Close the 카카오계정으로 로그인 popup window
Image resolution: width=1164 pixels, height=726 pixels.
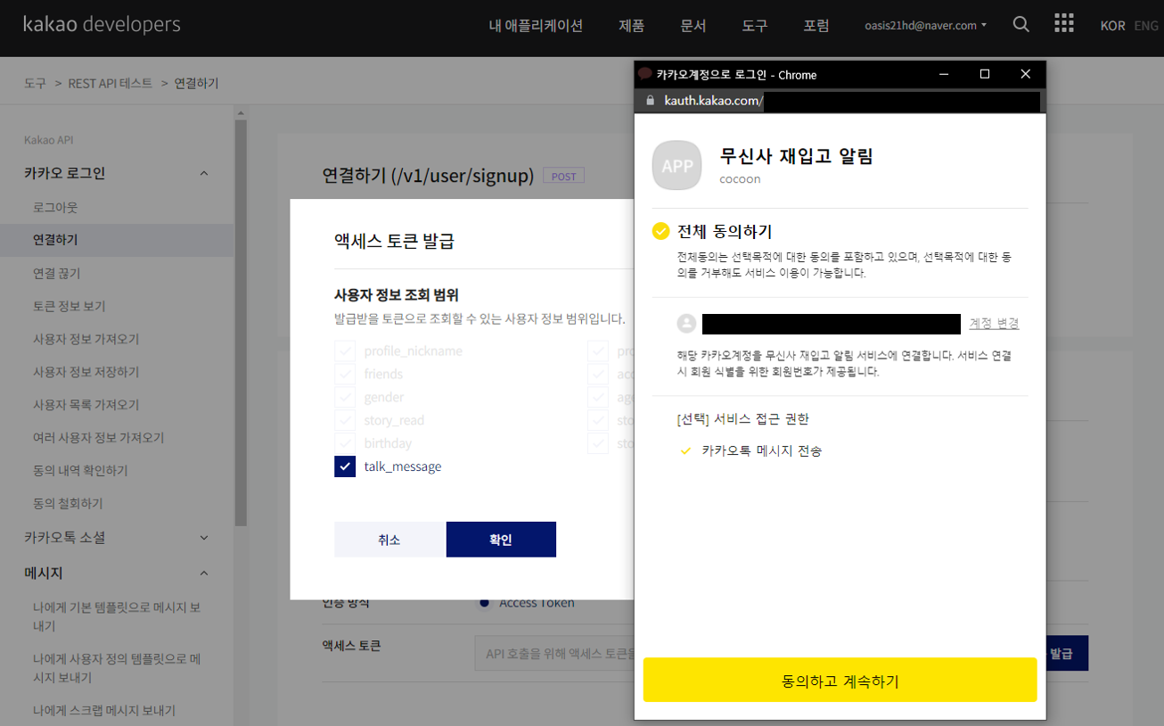[1026, 74]
